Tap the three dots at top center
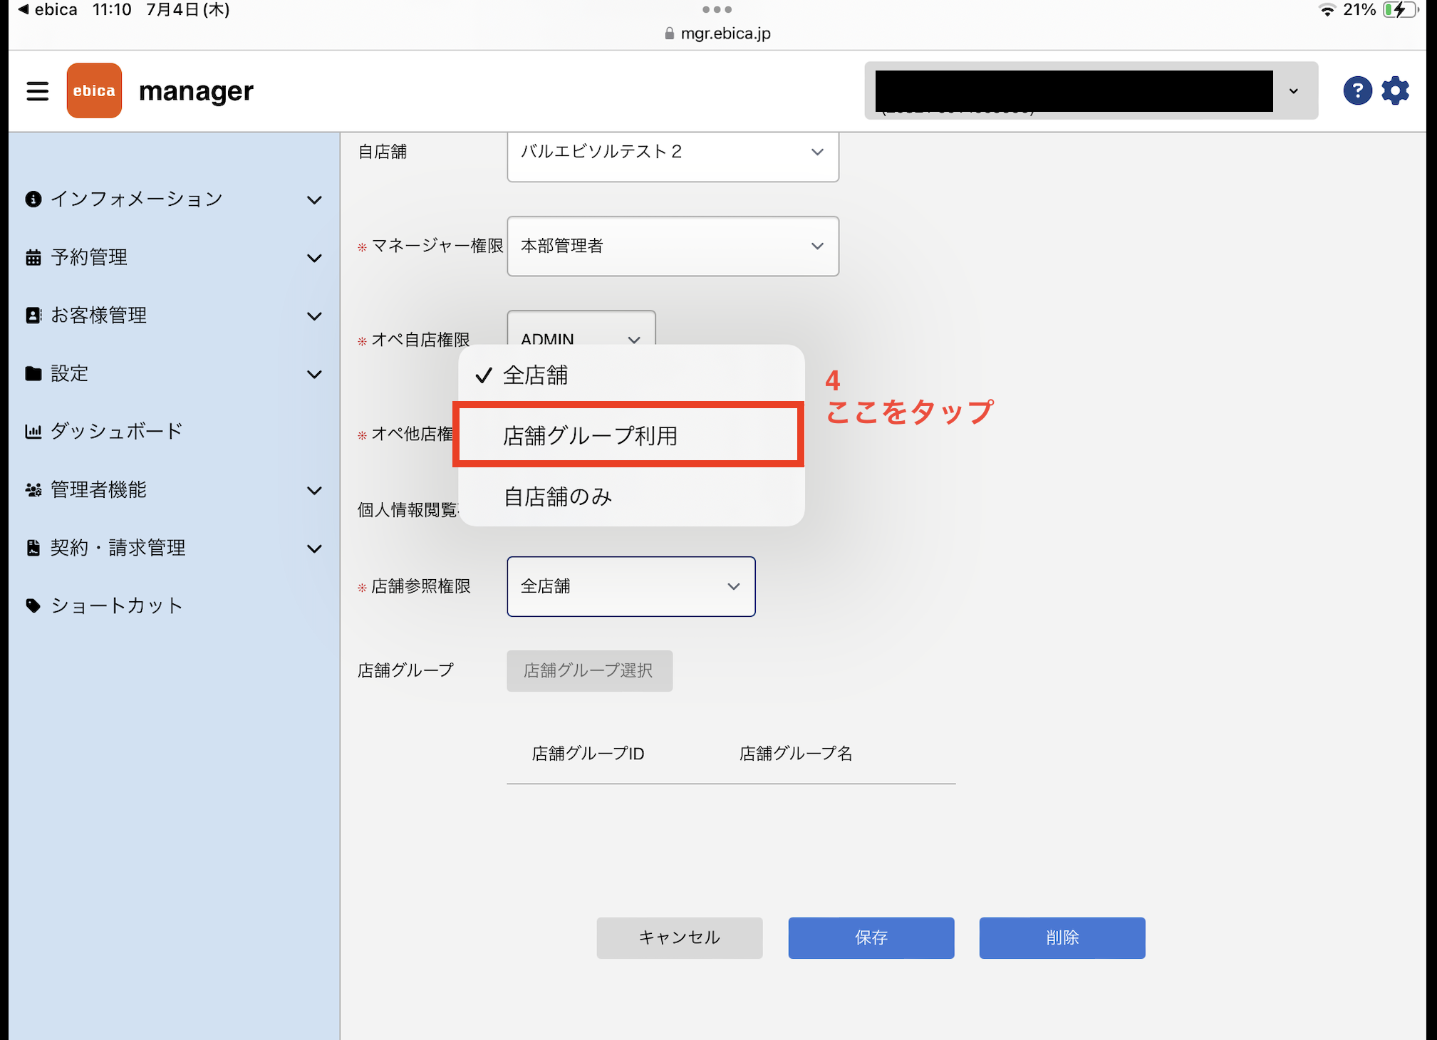The image size is (1437, 1040). [x=717, y=9]
